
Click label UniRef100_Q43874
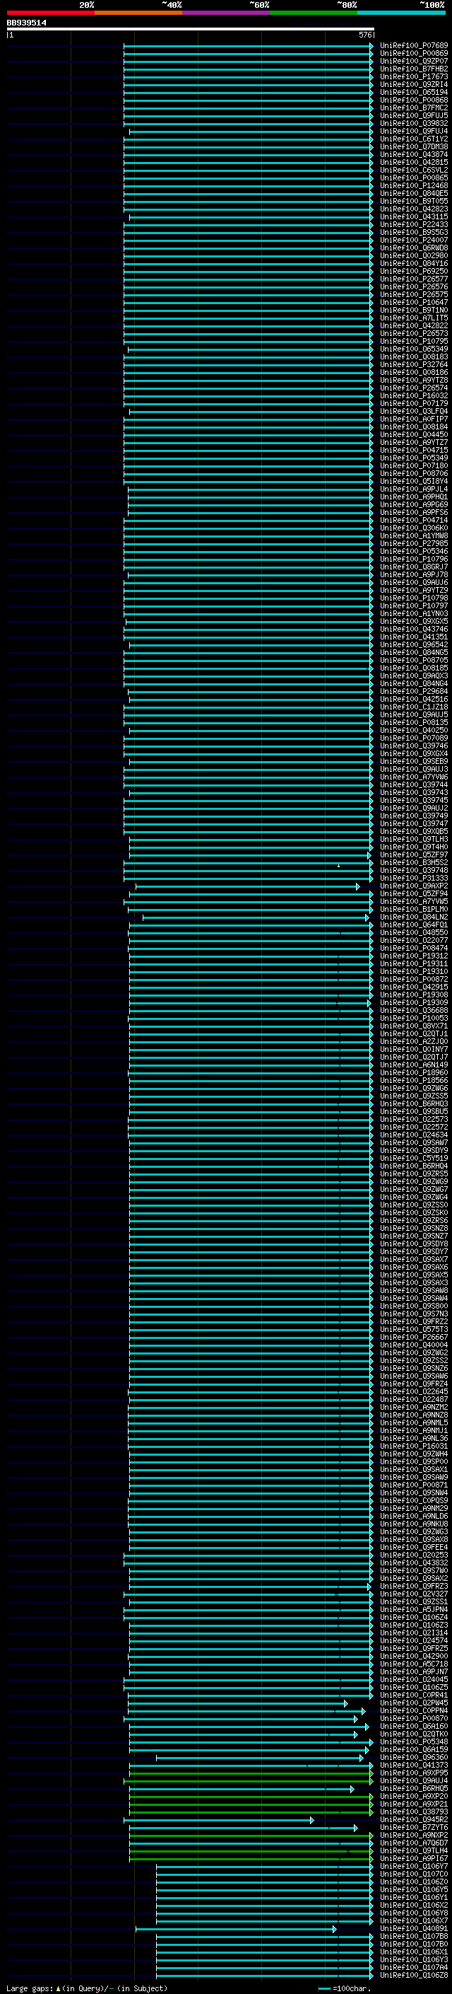point(414,155)
